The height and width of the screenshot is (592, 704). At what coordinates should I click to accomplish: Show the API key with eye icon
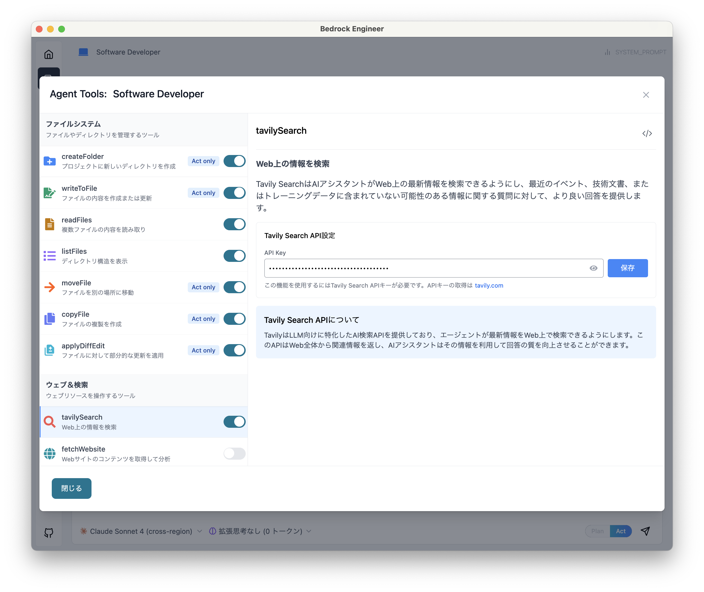593,268
